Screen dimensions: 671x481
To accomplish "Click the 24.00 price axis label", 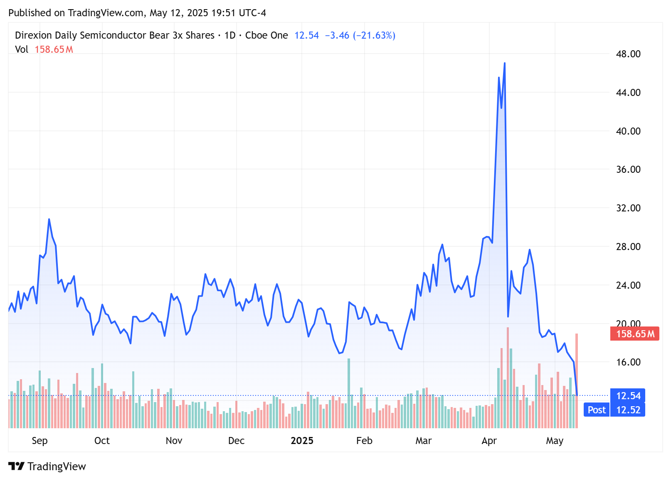I will [628, 285].
